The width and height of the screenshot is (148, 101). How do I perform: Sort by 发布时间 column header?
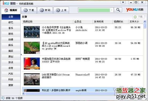(x=103, y=22)
